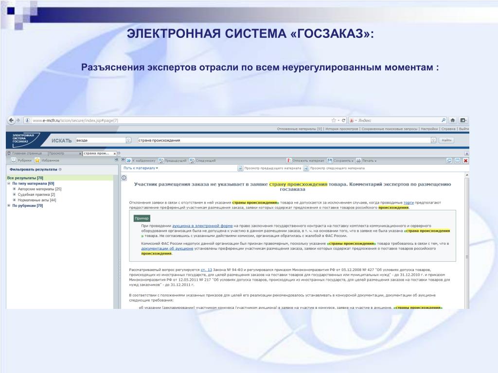
Task: Click the maximize pane icon in document toolbar
Action: pos(457,161)
